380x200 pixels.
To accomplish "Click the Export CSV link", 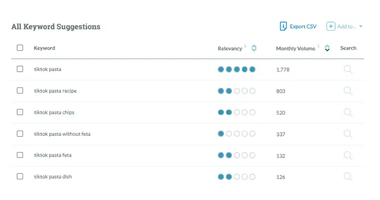I will click(x=303, y=27).
